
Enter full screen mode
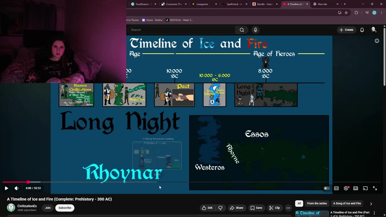(375, 188)
